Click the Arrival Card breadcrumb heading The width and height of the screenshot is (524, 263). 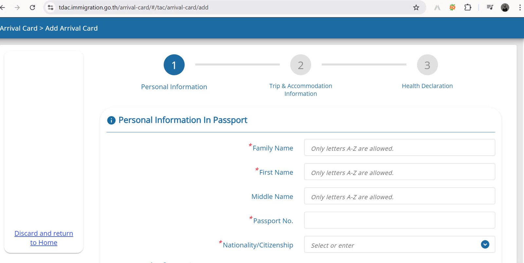click(19, 28)
